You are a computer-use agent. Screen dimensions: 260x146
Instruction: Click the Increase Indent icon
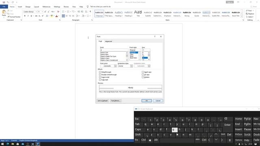pyautogui.click(x=82, y=12)
